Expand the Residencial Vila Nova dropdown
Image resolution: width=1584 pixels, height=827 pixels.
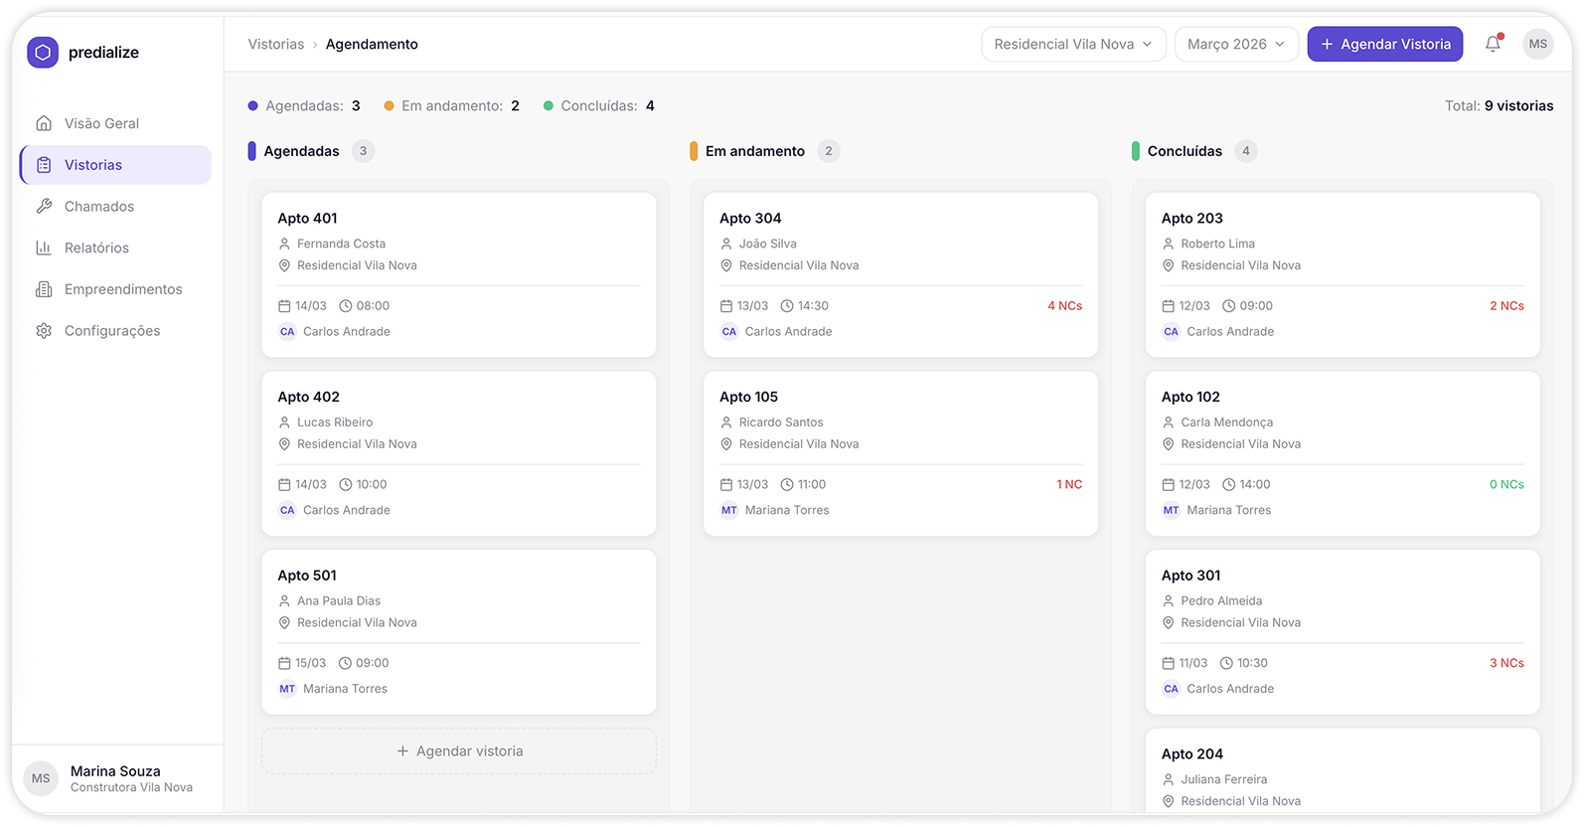pos(1072,44)
